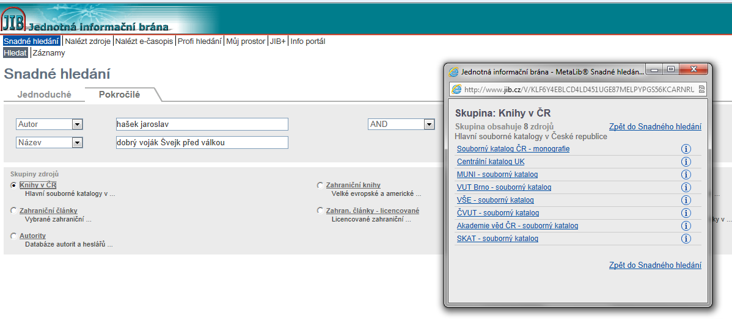Open SKAT - souborný katalog link
Viewport: 732px width, 332px height.
point(497,239)
